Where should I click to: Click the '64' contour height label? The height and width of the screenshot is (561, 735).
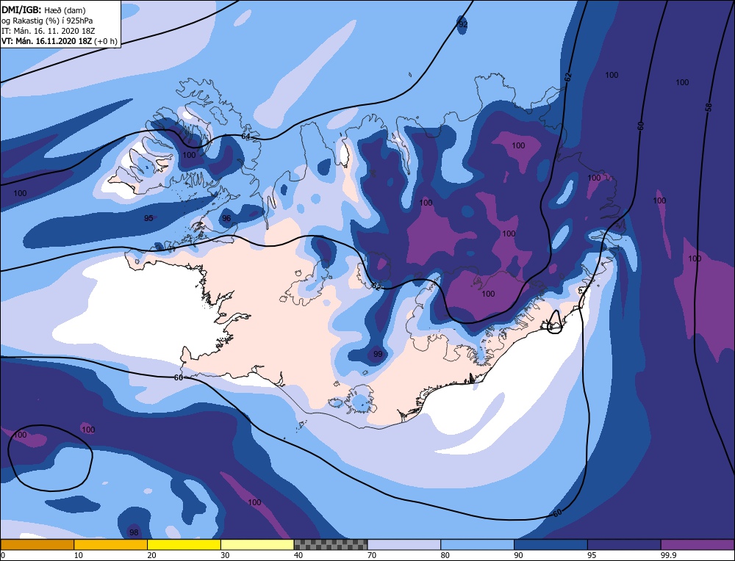click(x=245, y=137)
